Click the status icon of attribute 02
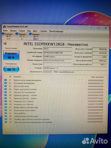Screen dimensions: 111x148 pos(5,83)
